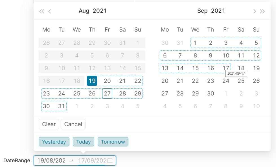This screenshot has height=167, width=276.
Task: Click the end date input showing 17/09/2021
Action: (x=90, y=161)
